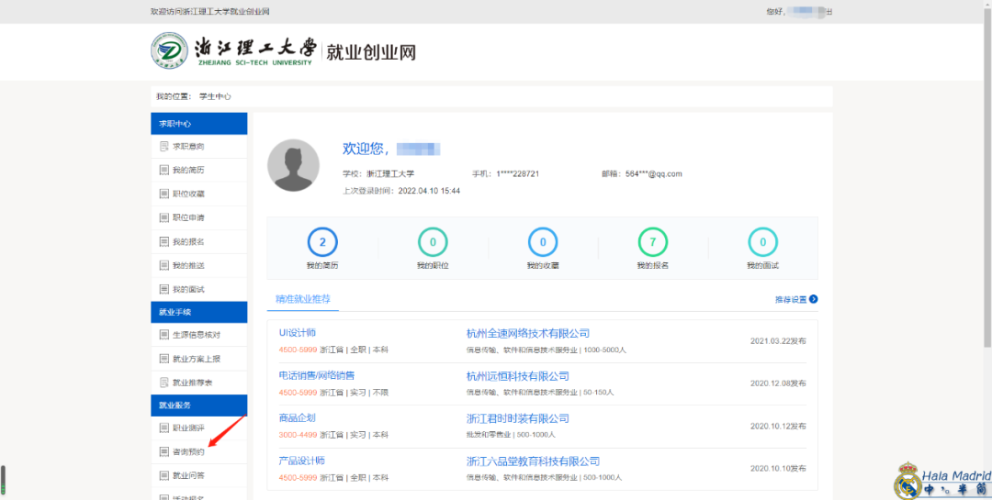
Task: Open 就业方案上报 sidebar item
Action: [196, 359]
